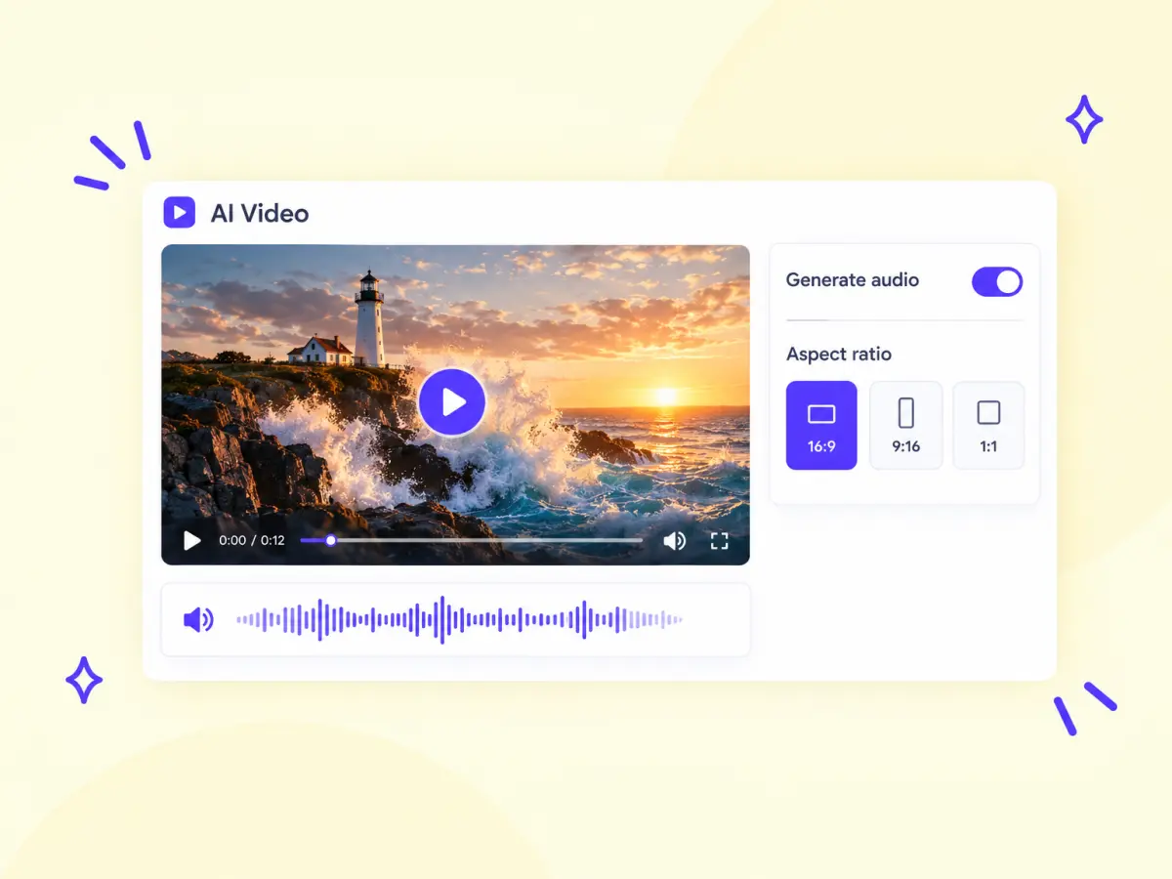
Task: Click the lighthouse video preview thumbnail
Action: click(x=455, y=404)
